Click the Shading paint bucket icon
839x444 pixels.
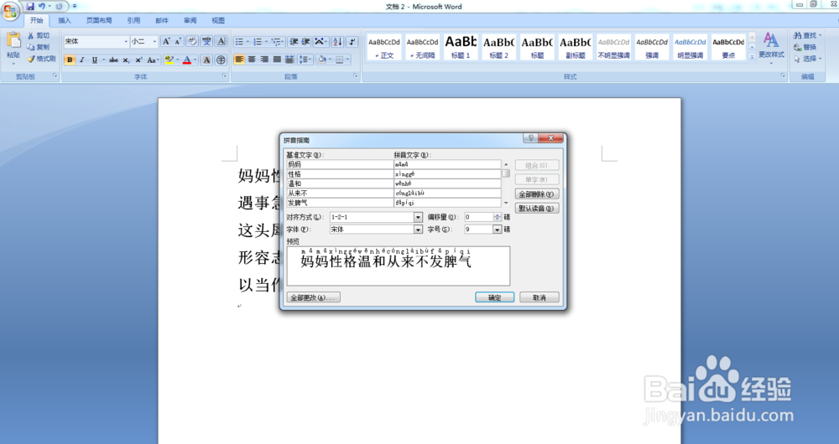321,59
